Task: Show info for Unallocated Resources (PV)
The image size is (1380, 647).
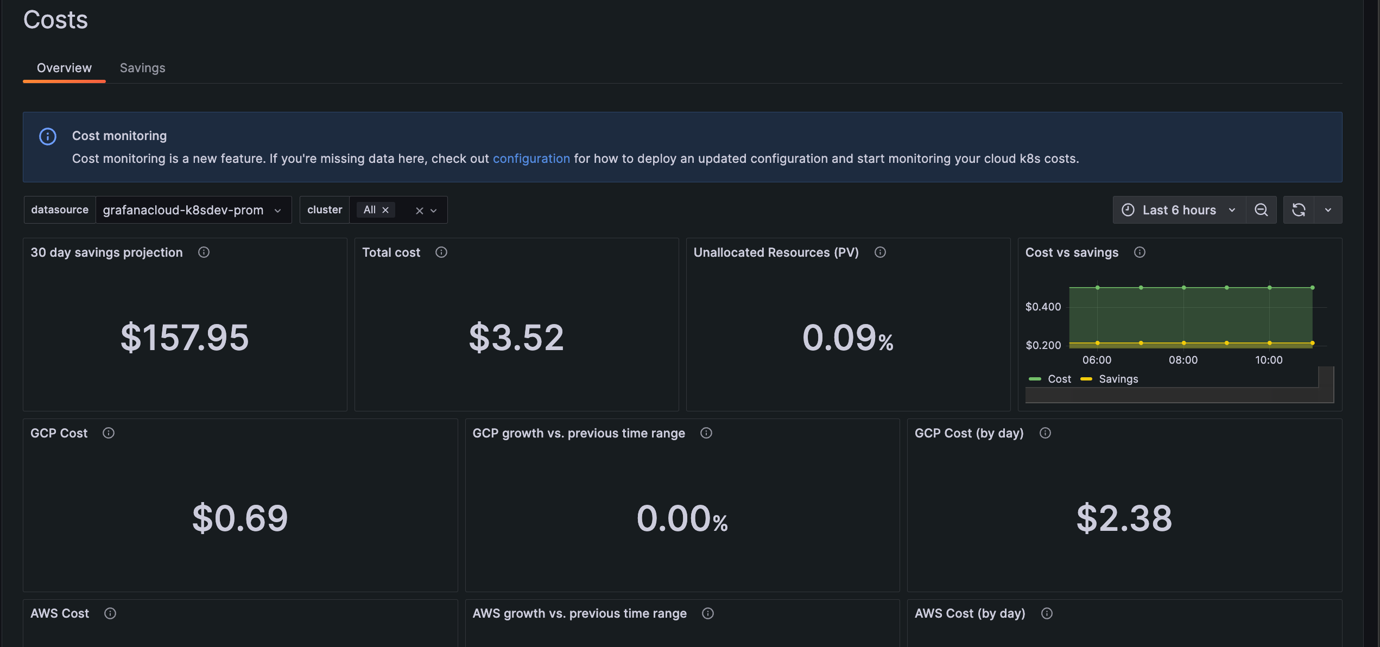Action: coord(880,252)
